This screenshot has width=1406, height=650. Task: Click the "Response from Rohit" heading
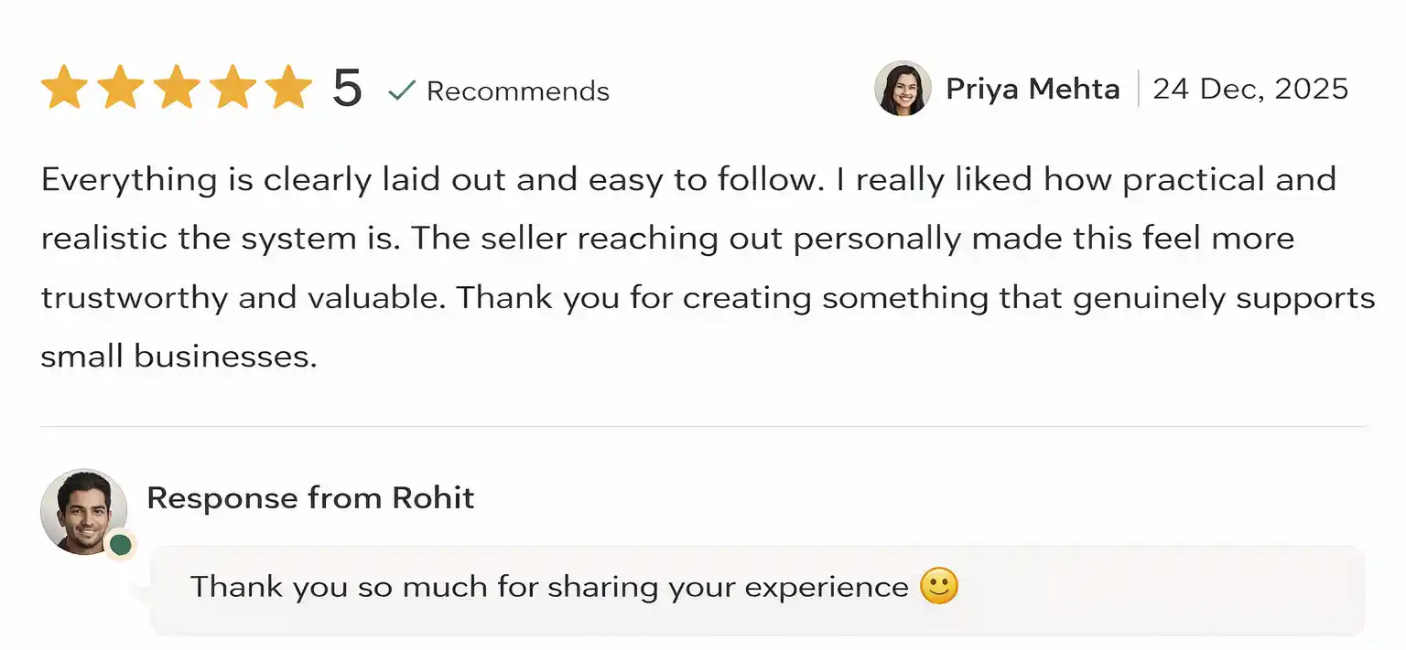[310, 498]
